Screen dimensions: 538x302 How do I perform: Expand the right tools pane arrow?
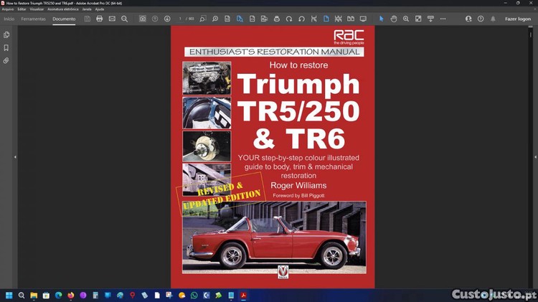[x=535, y=157]
